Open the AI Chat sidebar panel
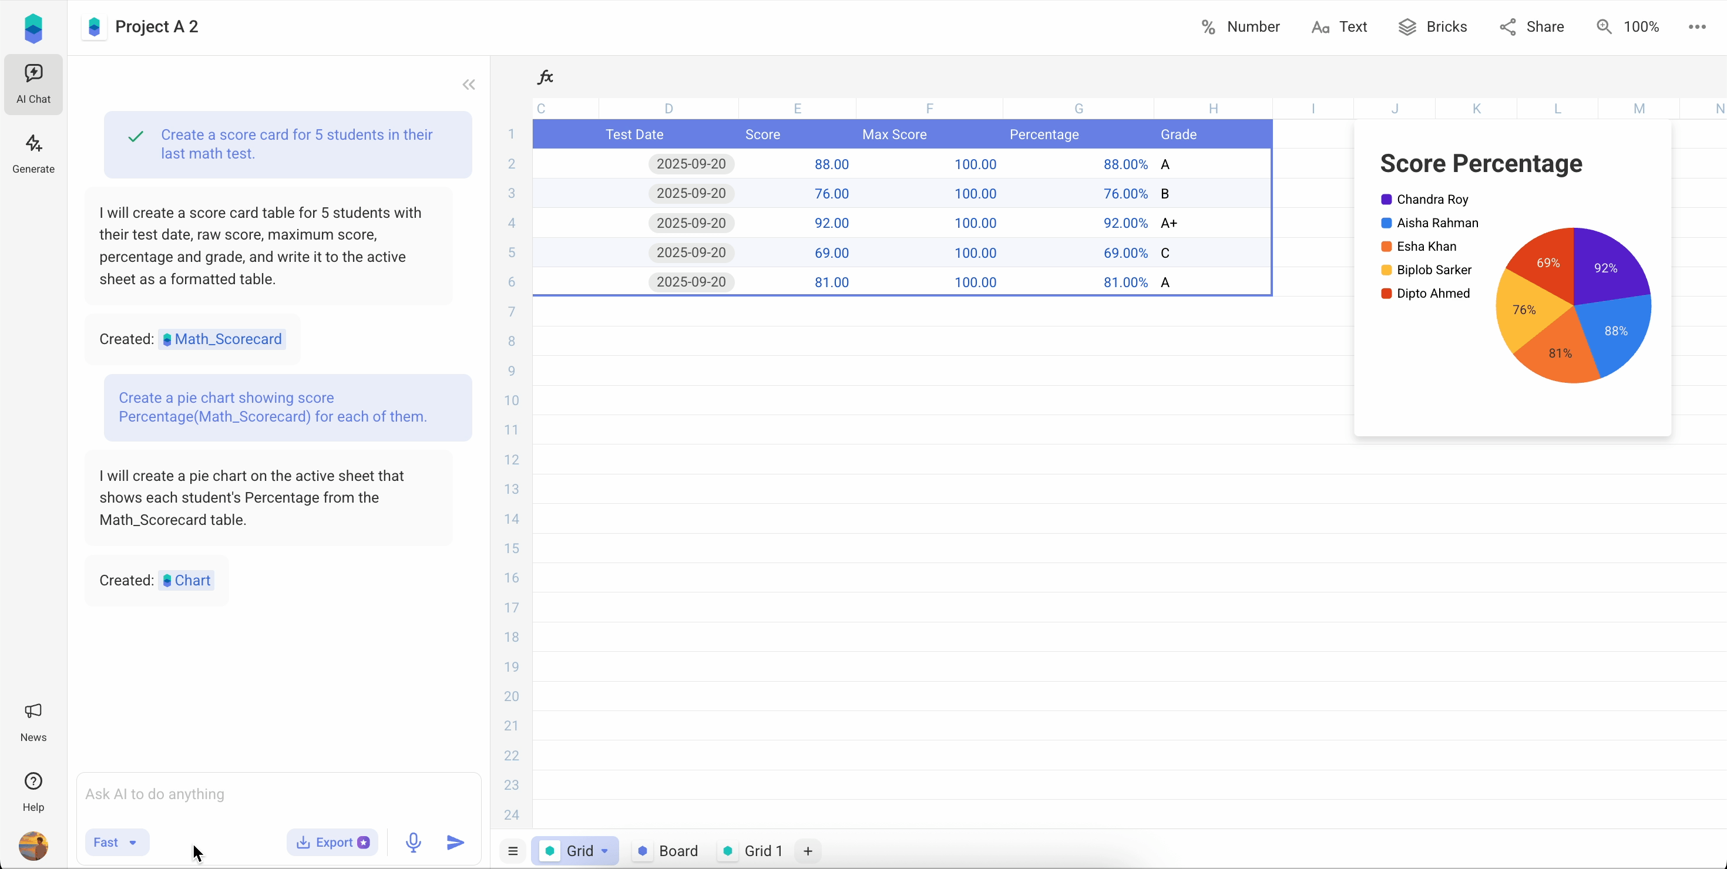The width and height of the screenshot is (1727, 869). [33, 84]
